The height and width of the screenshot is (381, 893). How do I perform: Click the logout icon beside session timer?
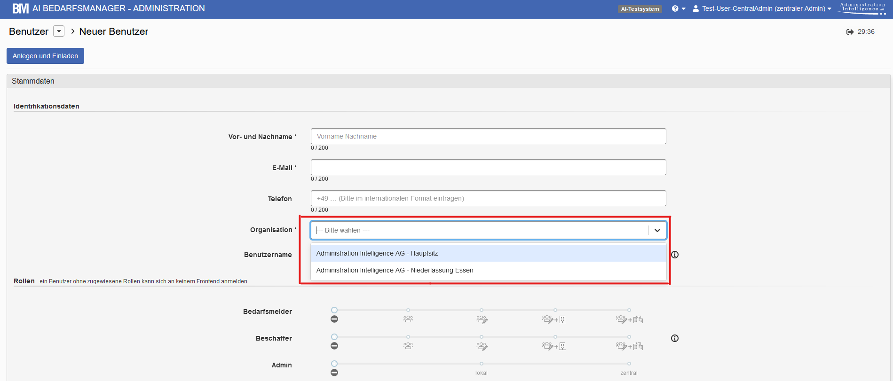click(x=850, y=32)
